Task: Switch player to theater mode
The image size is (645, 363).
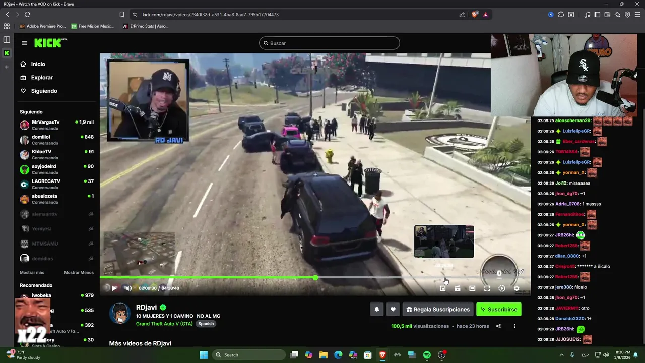Action: point(472,288)
